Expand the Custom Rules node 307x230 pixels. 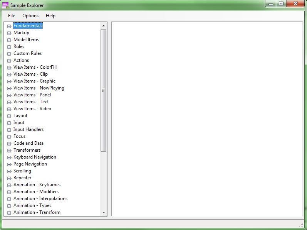coord(9,54)
